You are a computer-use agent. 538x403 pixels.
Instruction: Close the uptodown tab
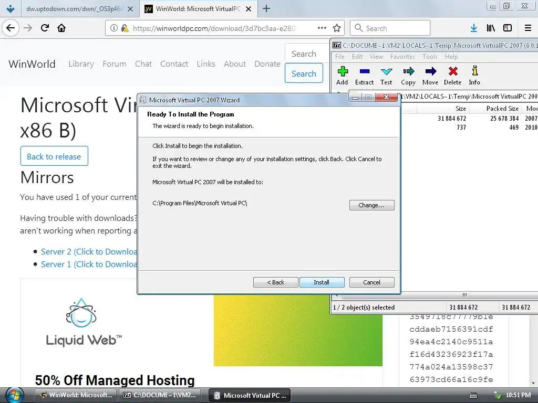click(130, 9)
